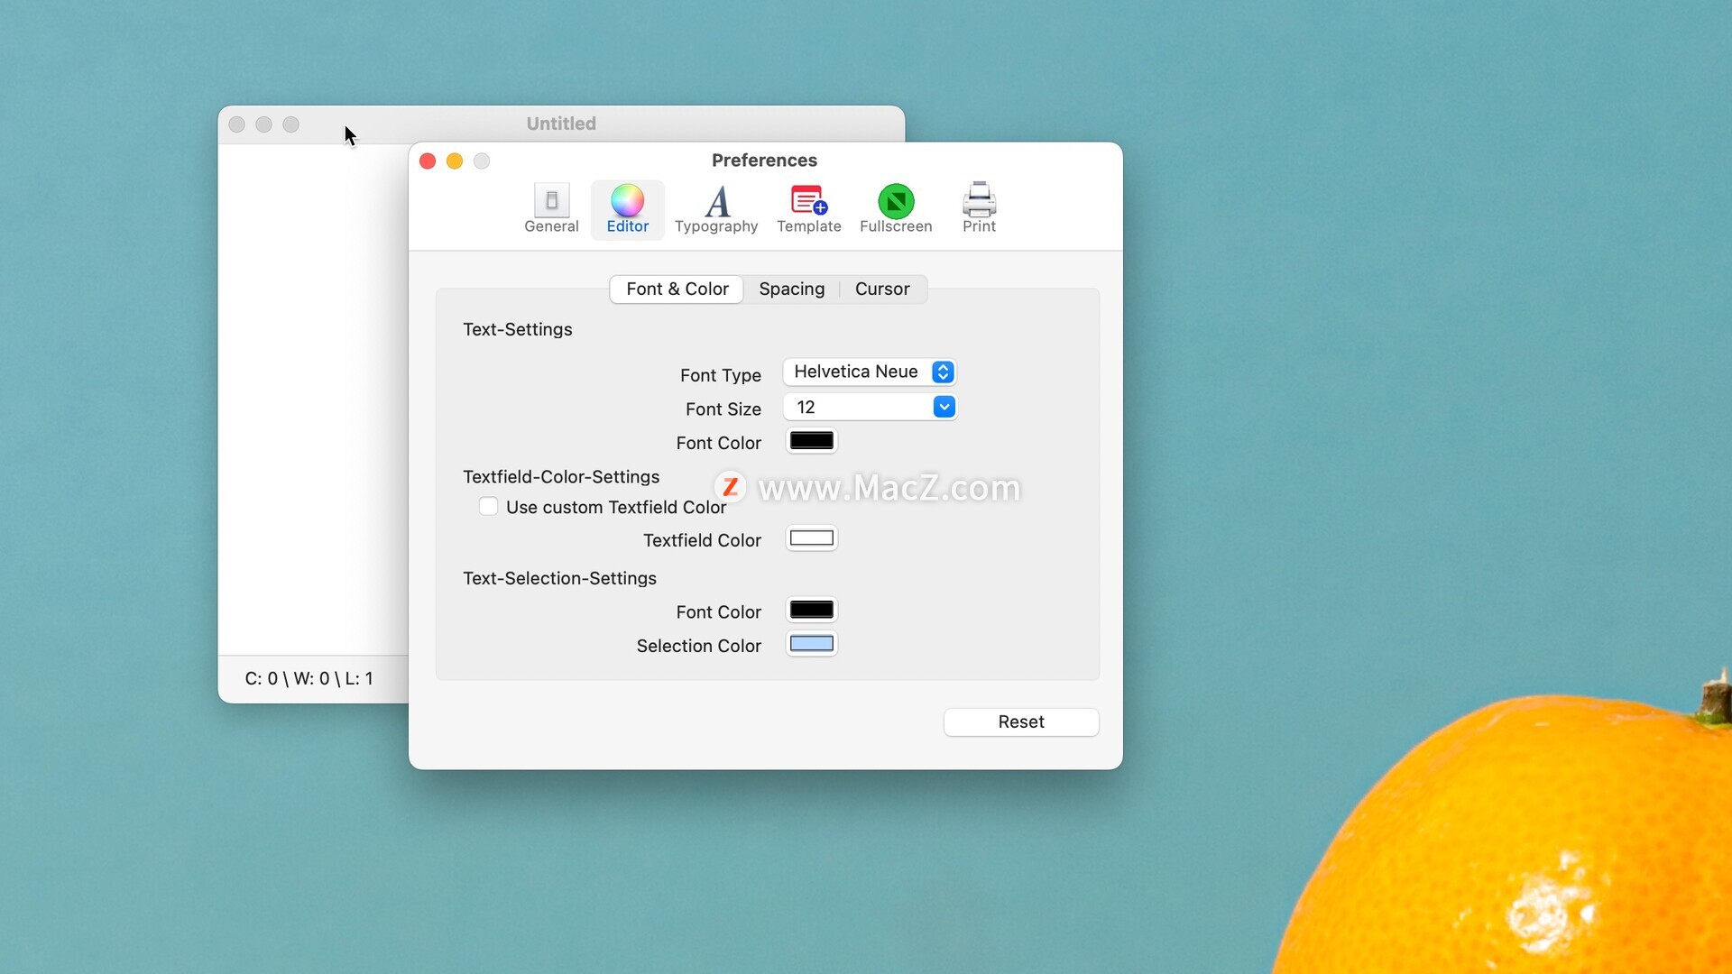Click the Untitled window text area
1732x974 pixels.
[313, 400]
